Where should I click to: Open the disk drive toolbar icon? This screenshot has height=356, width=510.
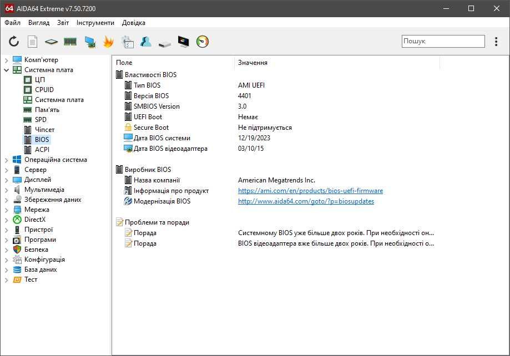tap(165, 44)
